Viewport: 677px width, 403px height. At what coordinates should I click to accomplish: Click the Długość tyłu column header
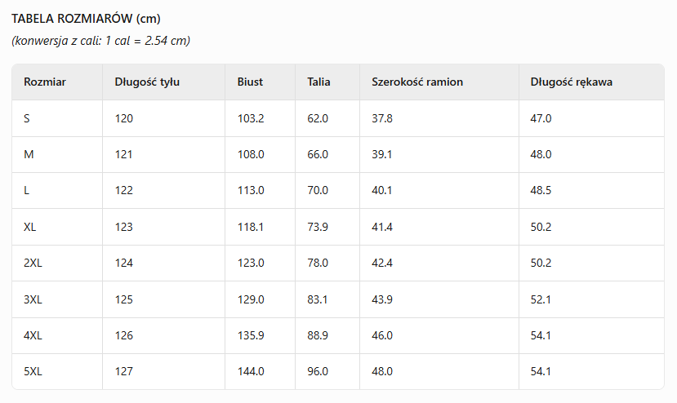coord(147,82)
